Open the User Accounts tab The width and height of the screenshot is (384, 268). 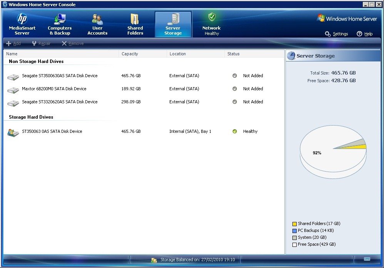pyautogui.click(x=97, y=24)
